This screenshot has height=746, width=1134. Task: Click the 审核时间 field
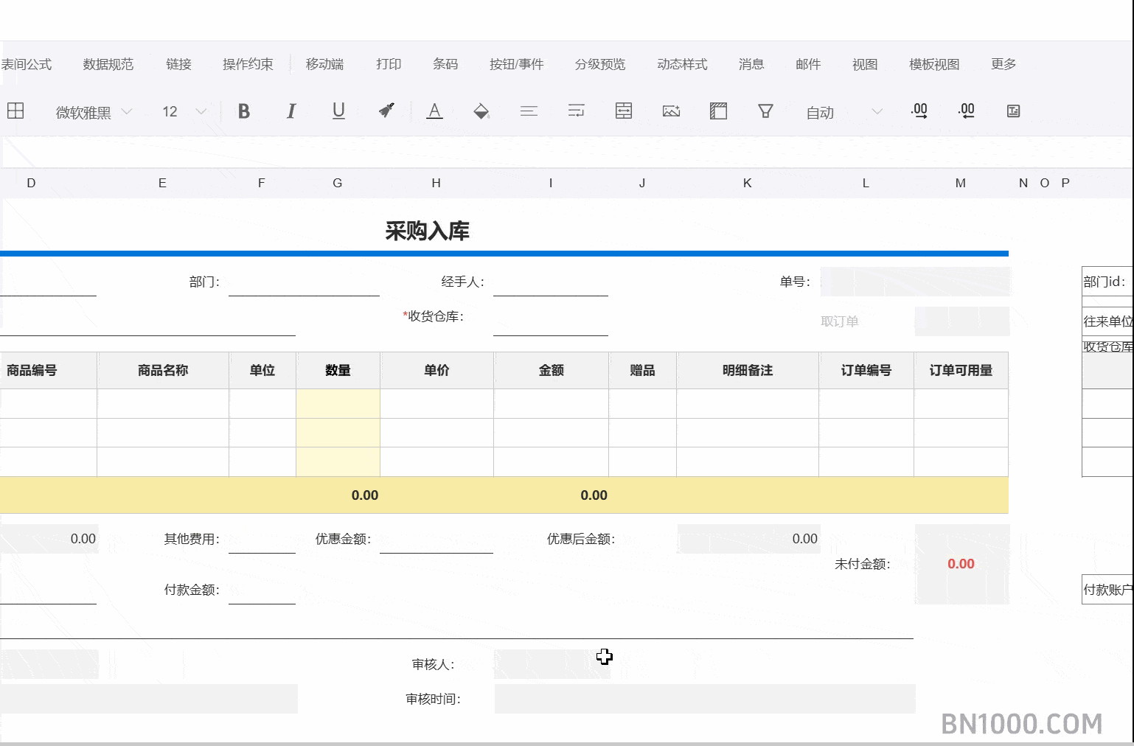[x=704, y=699]
